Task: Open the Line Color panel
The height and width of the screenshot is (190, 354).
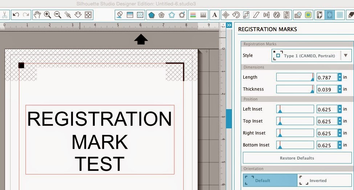Action: point(193,15)
